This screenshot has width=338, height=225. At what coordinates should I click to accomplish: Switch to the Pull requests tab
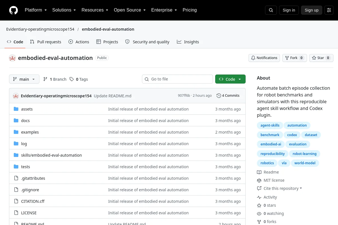coord(46,42)
